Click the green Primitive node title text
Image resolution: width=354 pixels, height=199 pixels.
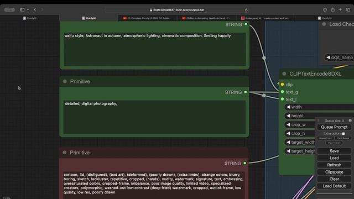click(x=80, y=81)
